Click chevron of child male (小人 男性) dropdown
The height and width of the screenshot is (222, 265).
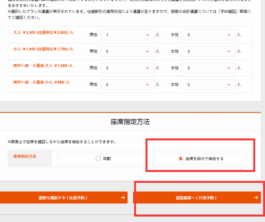(x=147, y=52)
